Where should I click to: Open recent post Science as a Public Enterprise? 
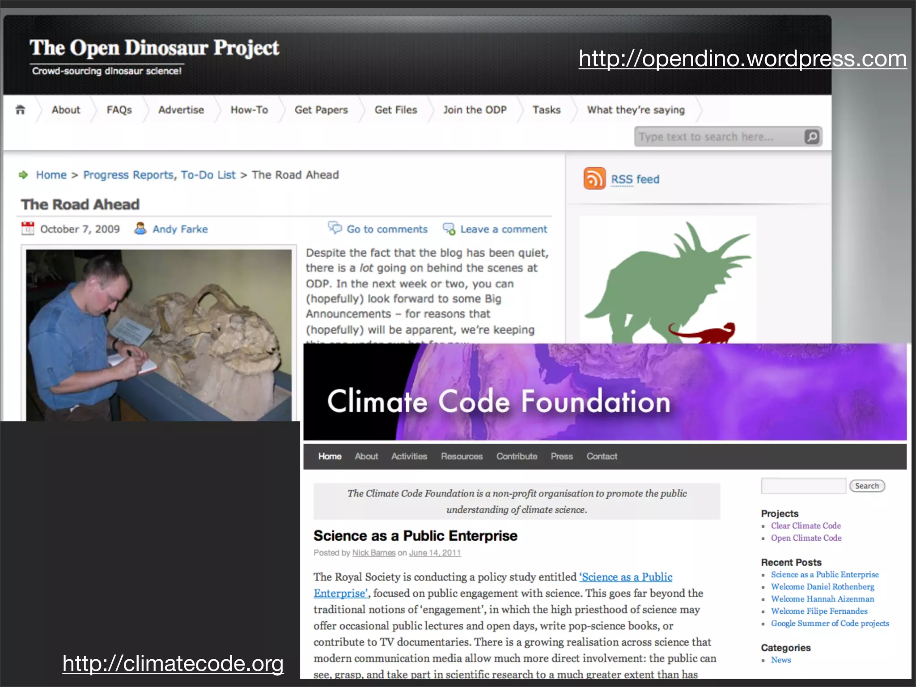(825, 574)
